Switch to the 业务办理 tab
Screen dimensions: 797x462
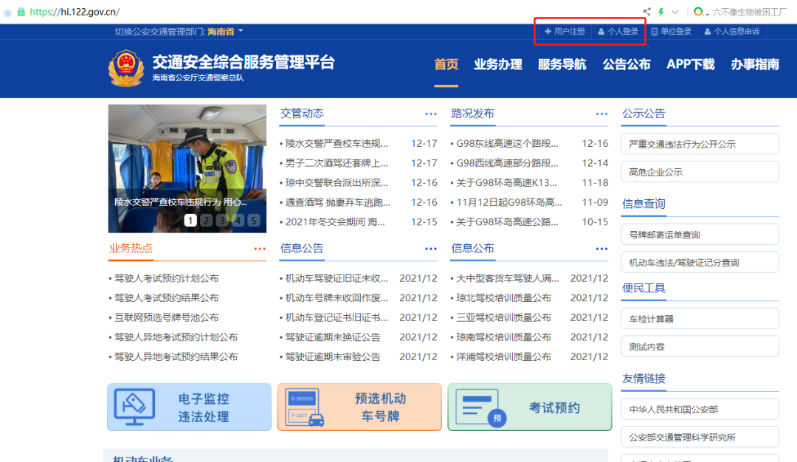498,65
